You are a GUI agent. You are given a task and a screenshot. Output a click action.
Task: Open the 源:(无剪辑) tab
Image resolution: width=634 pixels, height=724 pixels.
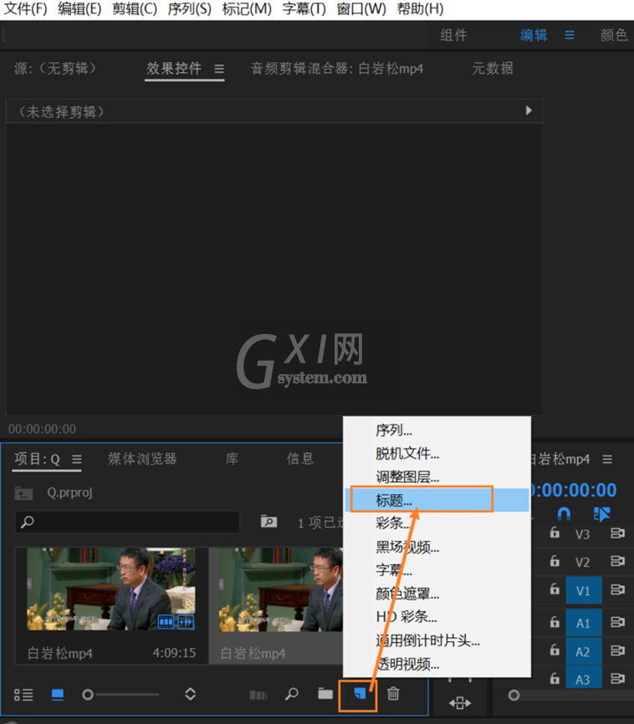pyautogui.click(x=55, y=69)
